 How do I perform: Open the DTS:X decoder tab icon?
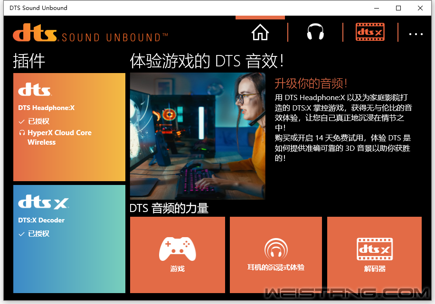pos(370,32)
